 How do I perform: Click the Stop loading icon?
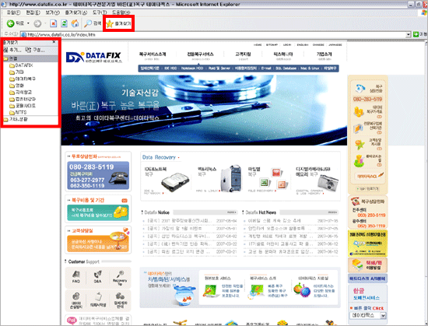[53, 23]
